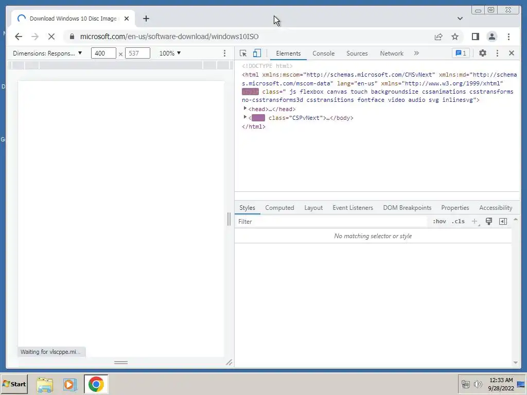Click the forward navigation arrow

point(35,37)
